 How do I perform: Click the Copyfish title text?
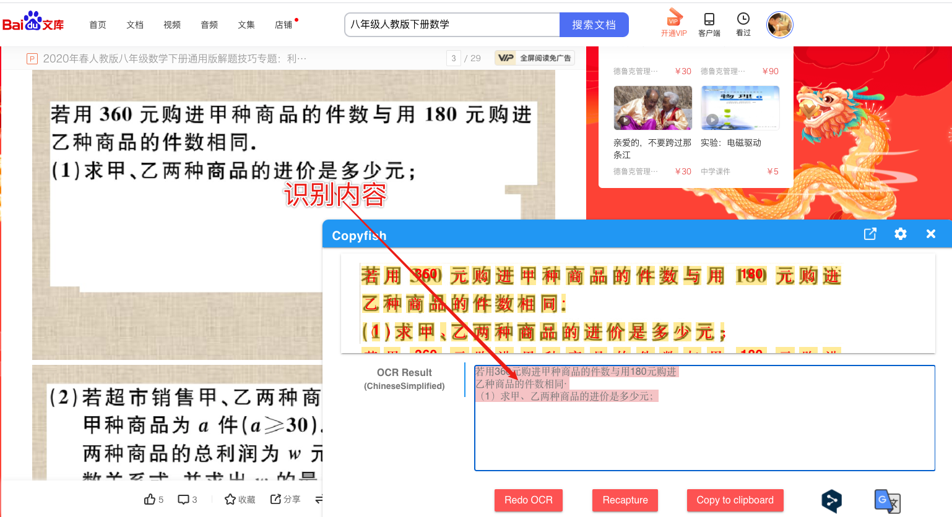click(359, 236)
